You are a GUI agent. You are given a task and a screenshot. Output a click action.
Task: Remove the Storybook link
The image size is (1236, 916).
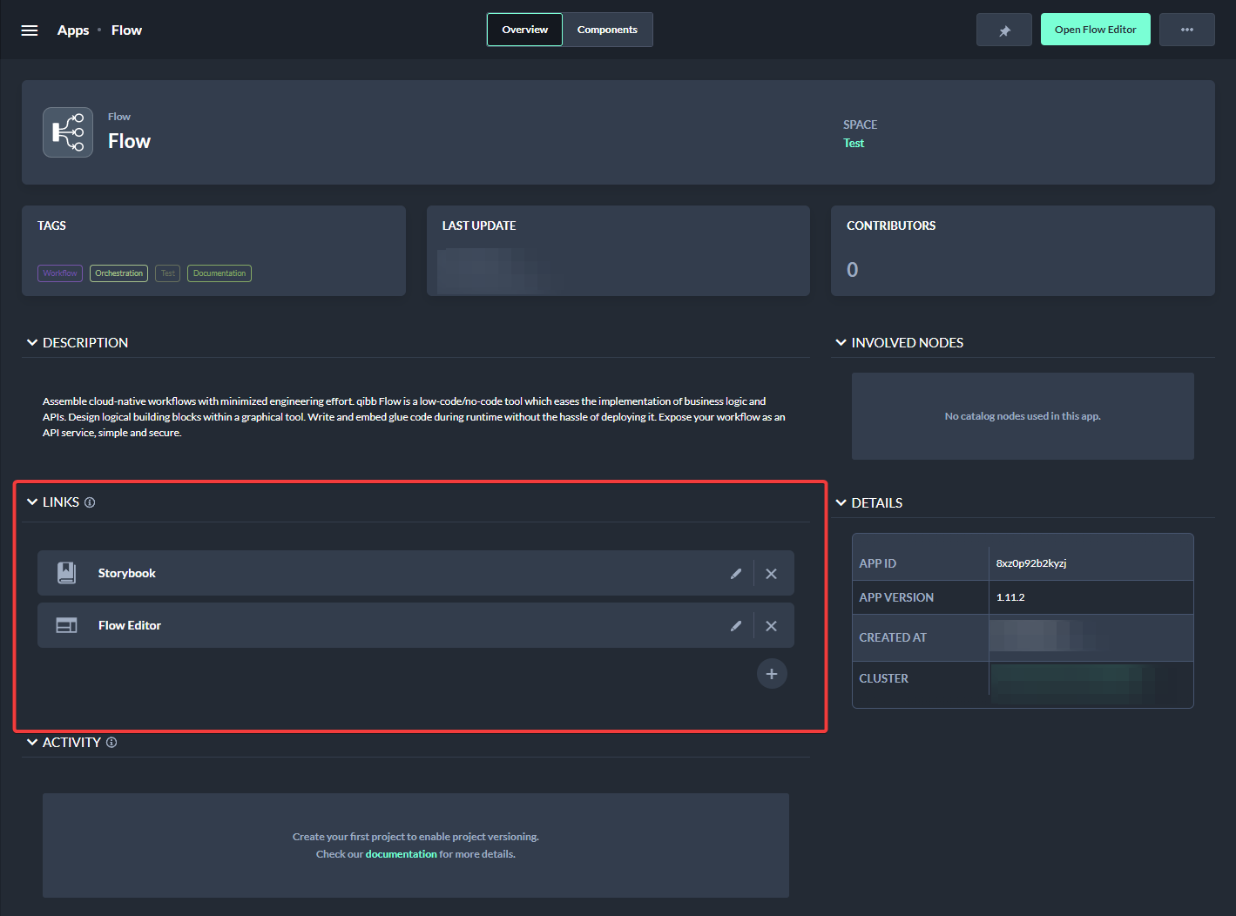pyautogui.click(x=771, y=574)
